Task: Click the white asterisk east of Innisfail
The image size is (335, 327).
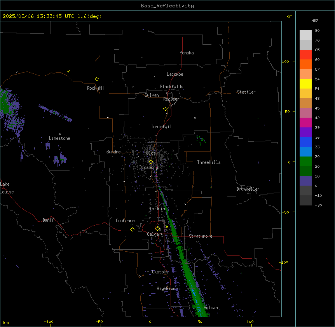Action: click(195, 118)
